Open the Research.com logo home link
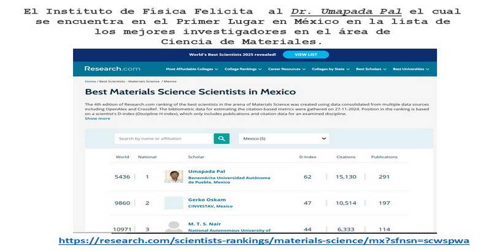Screen dimensions: 497x251 pyautogui.click(x=112, y=69)
